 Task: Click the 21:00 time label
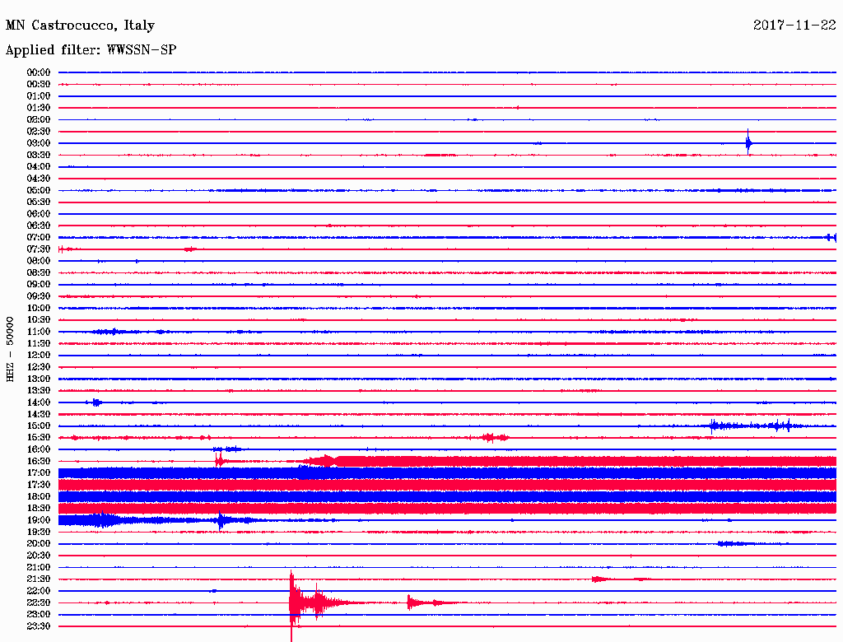pyautogui.click(x=39, y=567)
